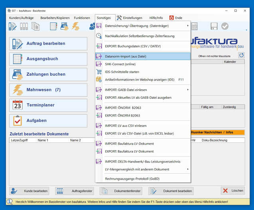This screenshot has width=254, height=210.
Task: Open the Funktionen menu
Action: click(x=82, y=18)
